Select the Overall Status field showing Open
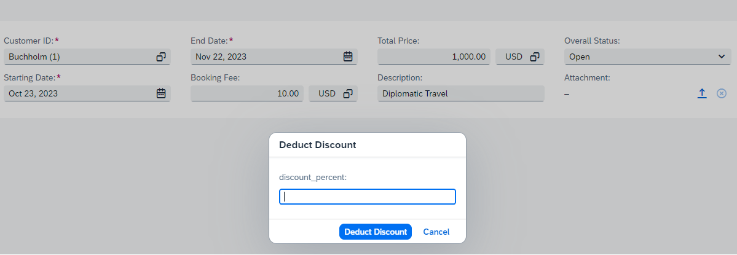This screenshot has height=255, width=737. [648, 57]
